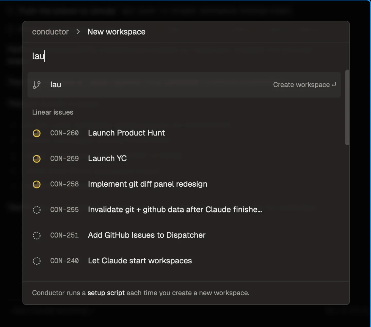Click the Create workspace action label
Viewport: 371px width, 327px height.
point(301,85)
